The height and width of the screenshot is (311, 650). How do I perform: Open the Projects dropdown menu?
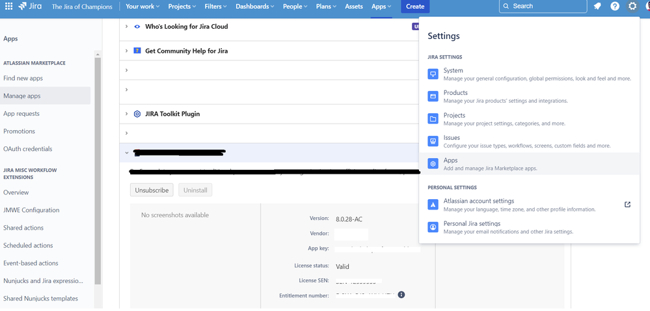pos(182,7)
